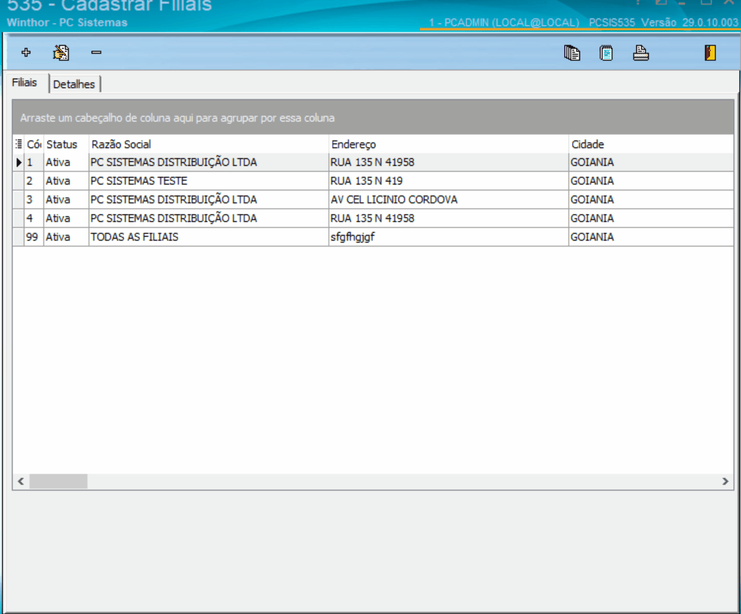Click the copy documents toolbar icon

pyautogui.click(x=572, y=52)
